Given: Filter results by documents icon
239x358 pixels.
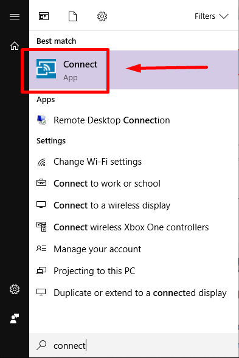Looking at the screenshot, I should tap(72, 16).
